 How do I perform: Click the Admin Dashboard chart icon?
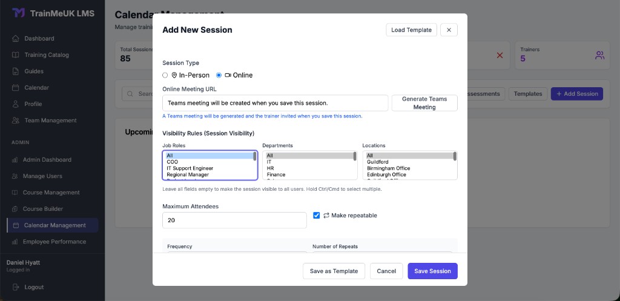click(x=15, y=160)
